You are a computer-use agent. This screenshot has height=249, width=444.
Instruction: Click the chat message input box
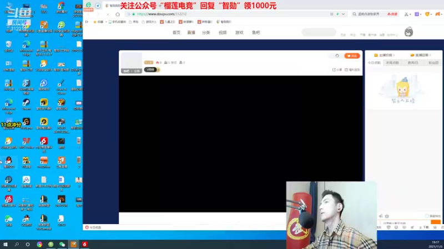pos(405,222)
